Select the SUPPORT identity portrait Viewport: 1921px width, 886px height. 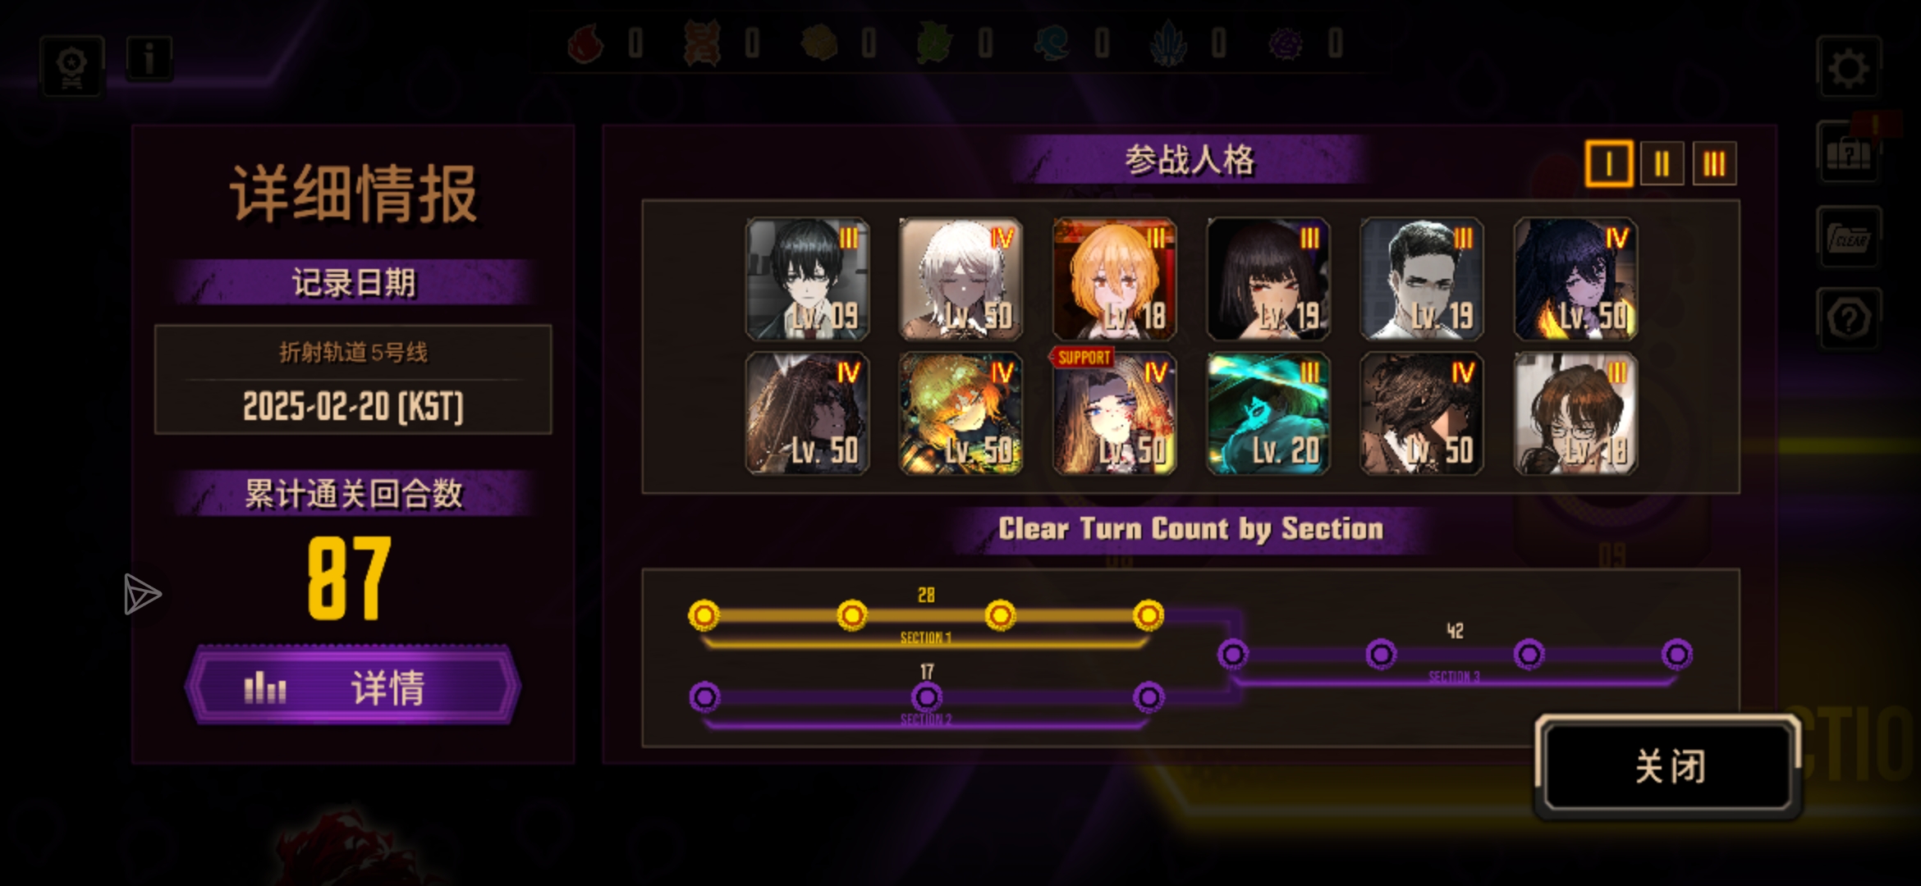pyautogui.click(x=1114, y=413)
